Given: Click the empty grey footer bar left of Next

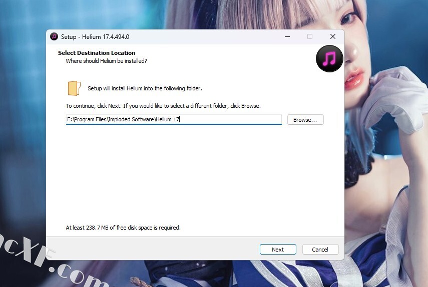Looking at the screenshot, I should click(150, 249).
